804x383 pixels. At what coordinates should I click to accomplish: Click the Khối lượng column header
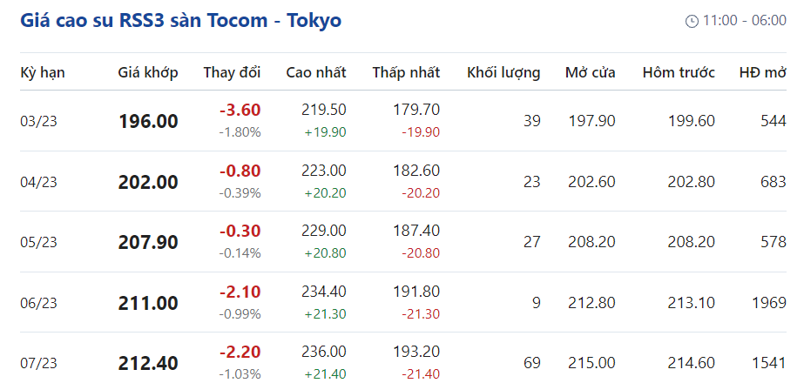tap(503, 73)
